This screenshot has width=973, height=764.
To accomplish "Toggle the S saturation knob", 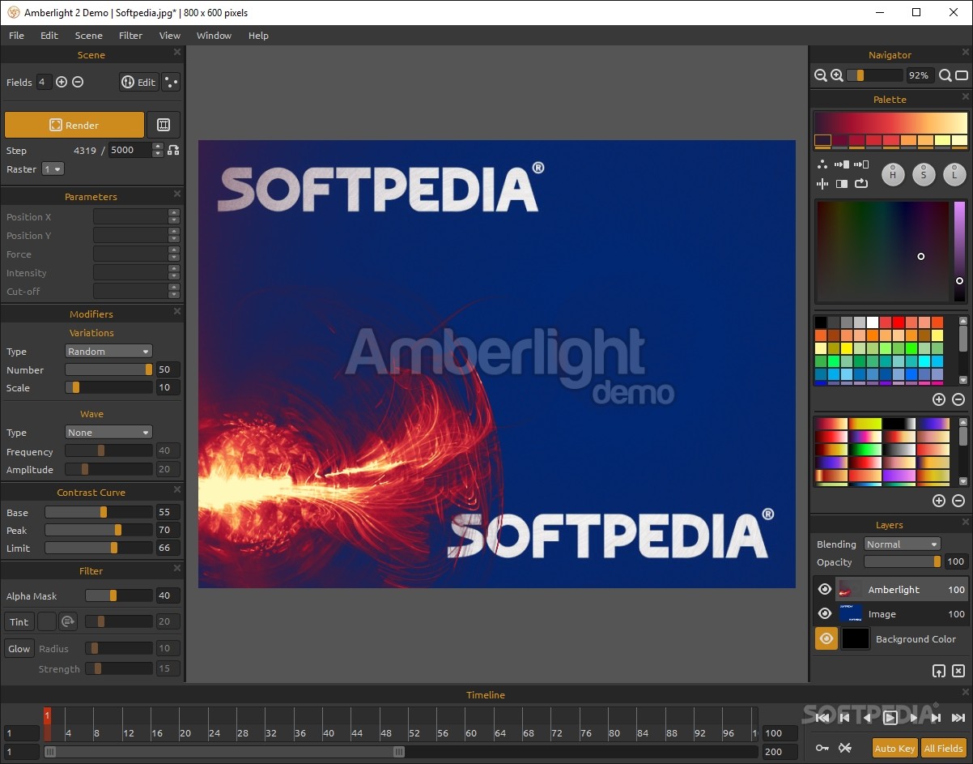I will click(924, 174).
